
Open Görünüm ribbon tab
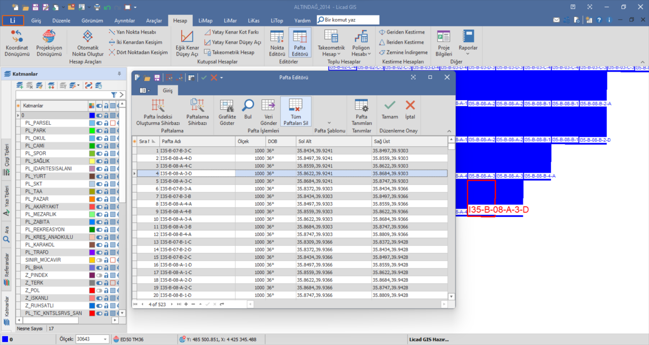click(92, 20)
